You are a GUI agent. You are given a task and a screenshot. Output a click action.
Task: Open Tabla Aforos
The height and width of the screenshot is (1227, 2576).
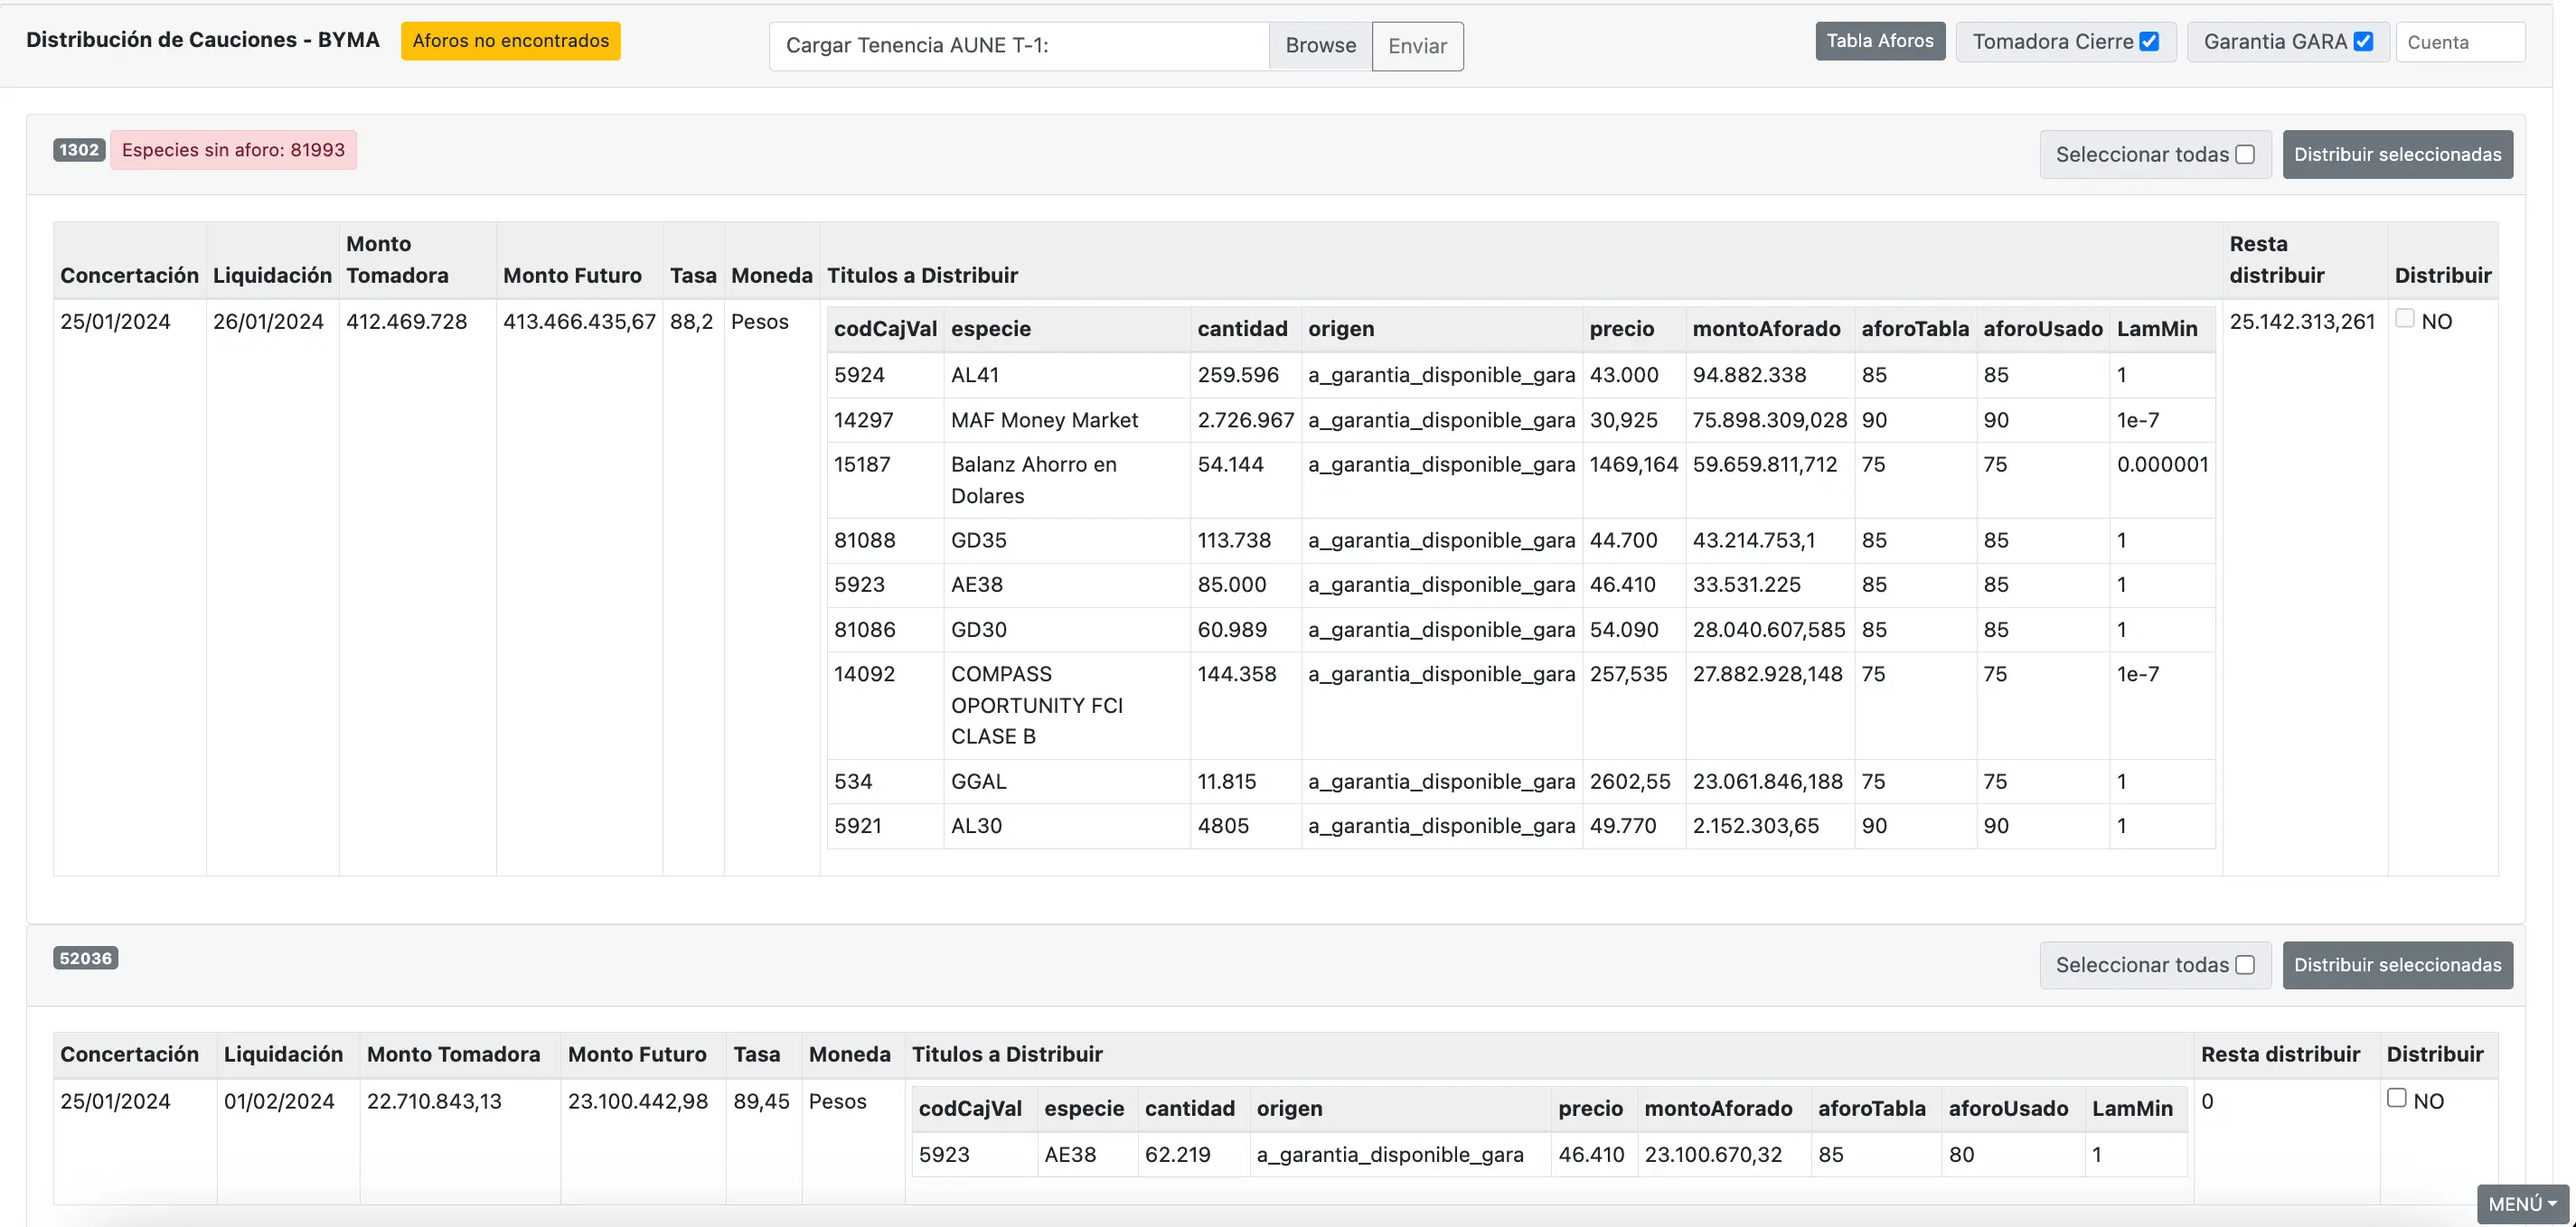[1879, 41]
